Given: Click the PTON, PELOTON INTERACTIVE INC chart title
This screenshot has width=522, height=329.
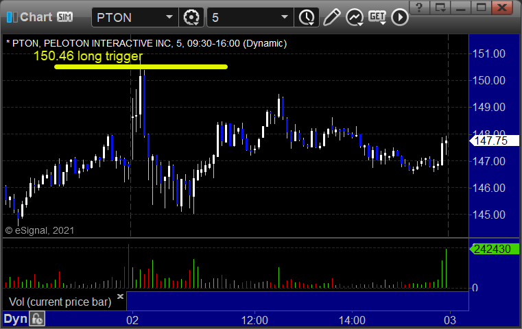Looking at the screenshot, I should (x=147, y=43).
